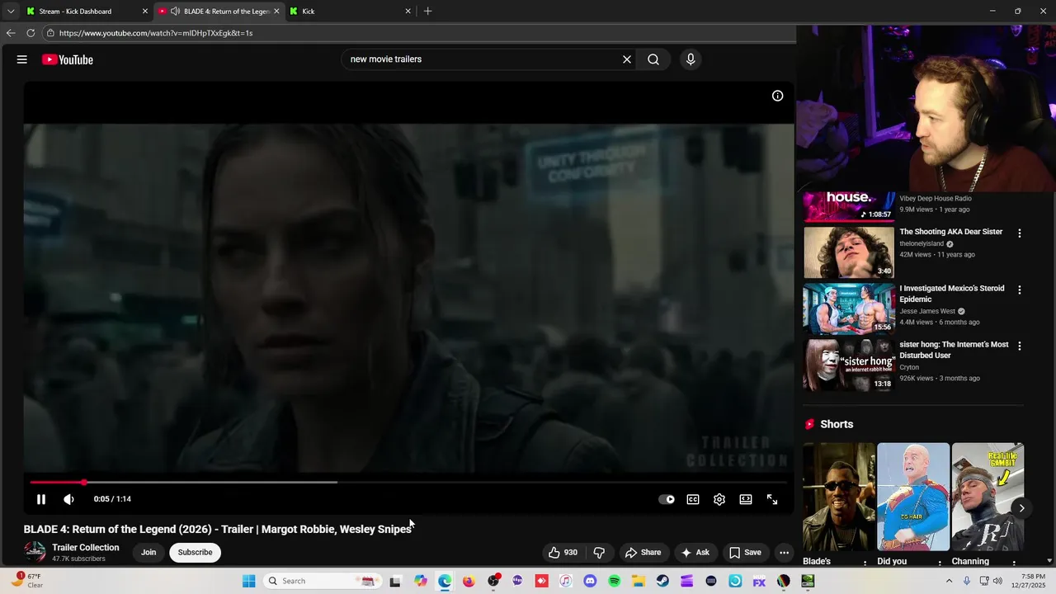Image resolution: width=1056 pixels, height=594 pixels.
Task: Open Steam from the taskbar
Action: click(662, 581)
